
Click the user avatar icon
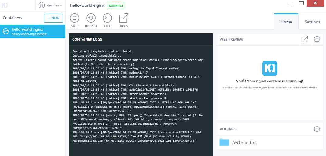click(42, 5)
